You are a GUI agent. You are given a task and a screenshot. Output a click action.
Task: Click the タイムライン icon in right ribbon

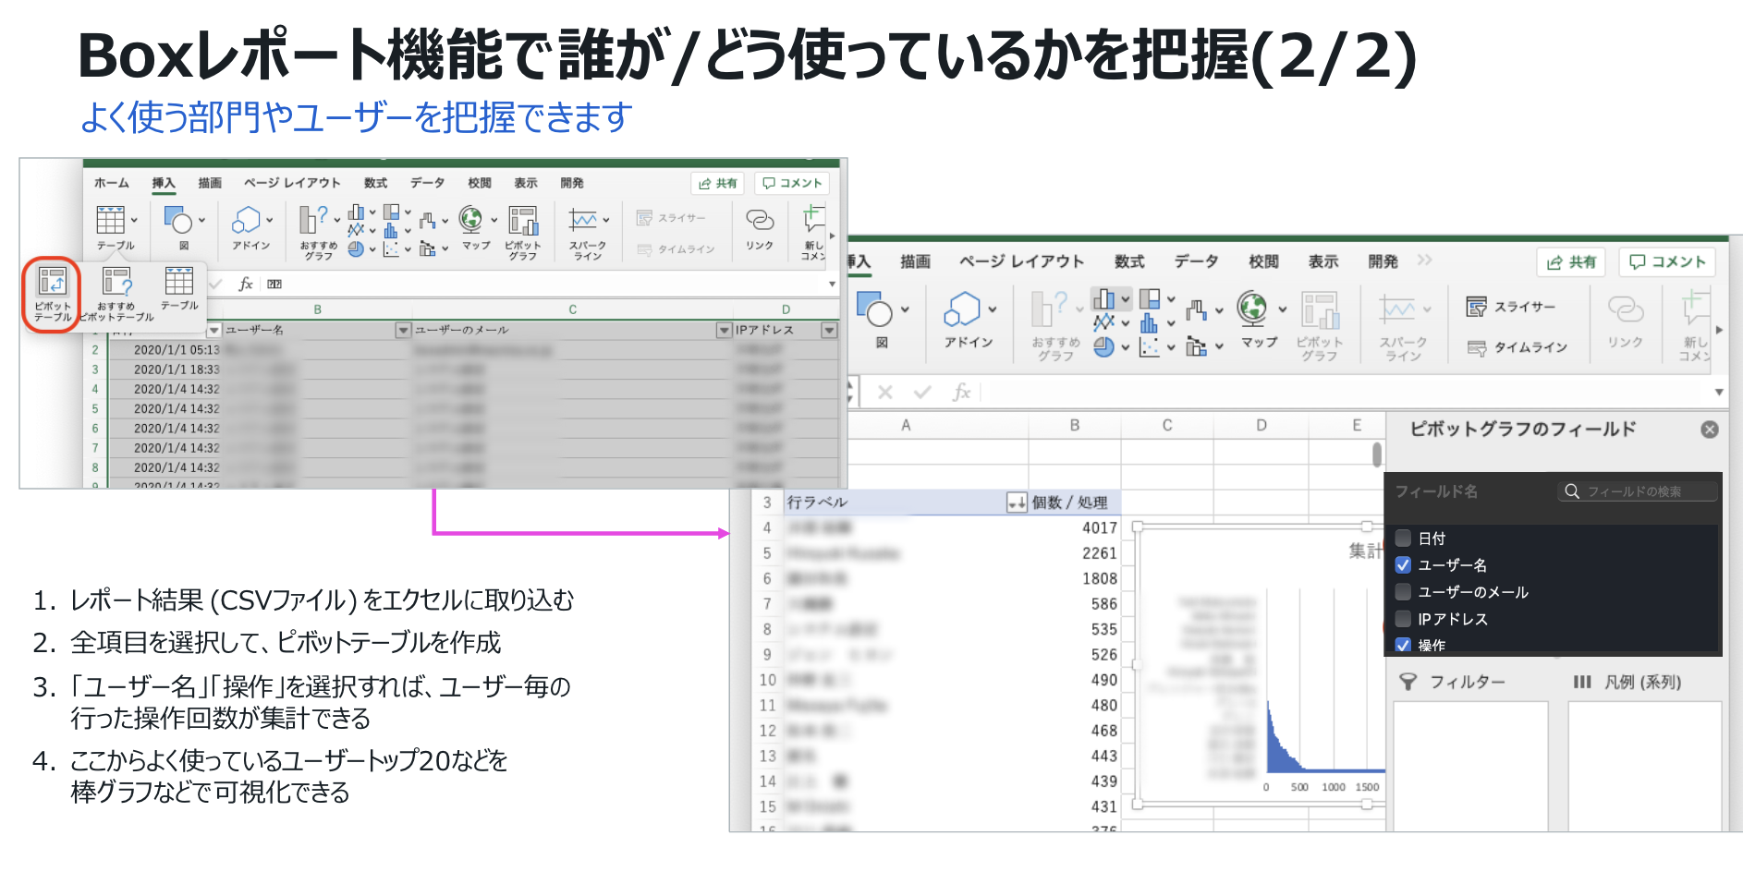coord(1518,347)
